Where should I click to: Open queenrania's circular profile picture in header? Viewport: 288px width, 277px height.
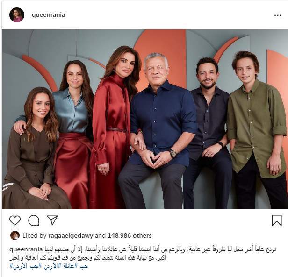pyautogui.click(x=17, y=15)
